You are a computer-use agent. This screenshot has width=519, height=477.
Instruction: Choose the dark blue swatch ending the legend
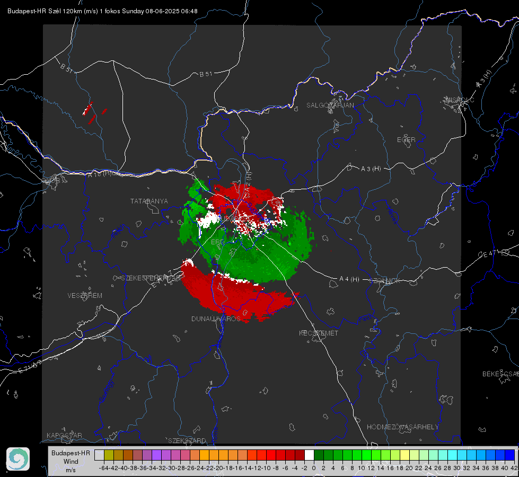click(510, 455)
